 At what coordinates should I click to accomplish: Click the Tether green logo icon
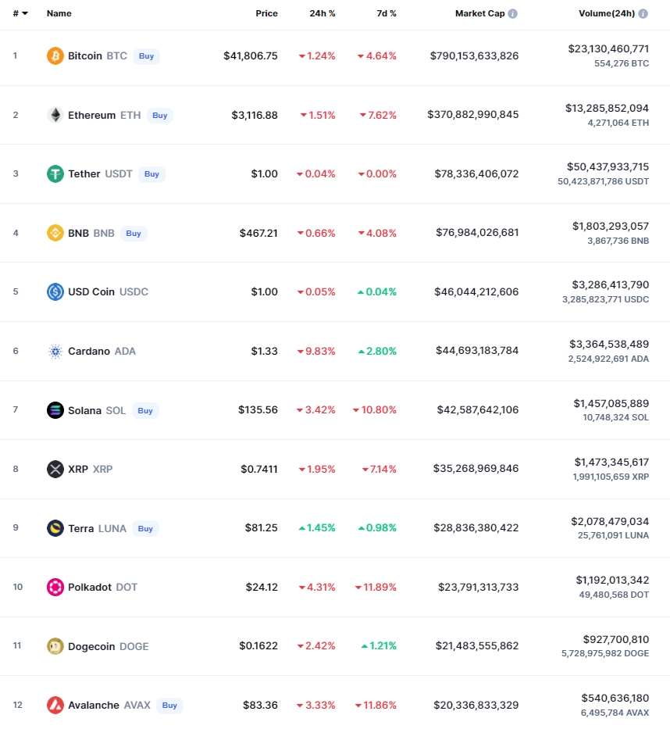point(55,174)
